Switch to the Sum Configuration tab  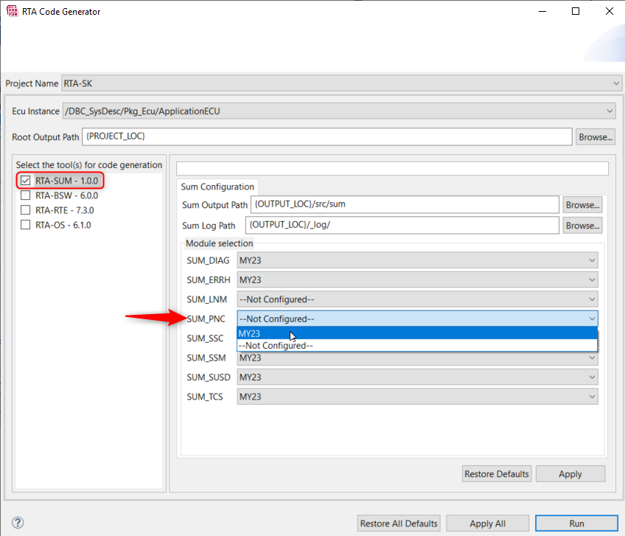(217, 187)
